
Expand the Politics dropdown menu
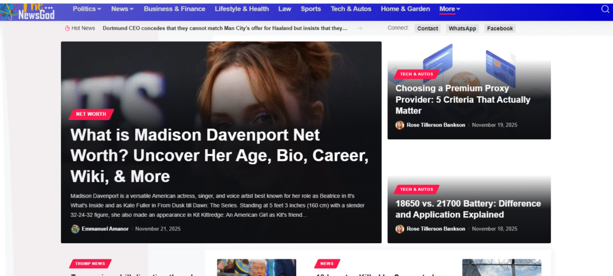click(x=87, y=9)
